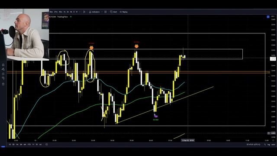Set range to YTD
The height and width of the screenshot is (156, 277).
pyautogui.click(x=29, y=144)
